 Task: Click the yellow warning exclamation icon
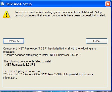coord(6,15)
